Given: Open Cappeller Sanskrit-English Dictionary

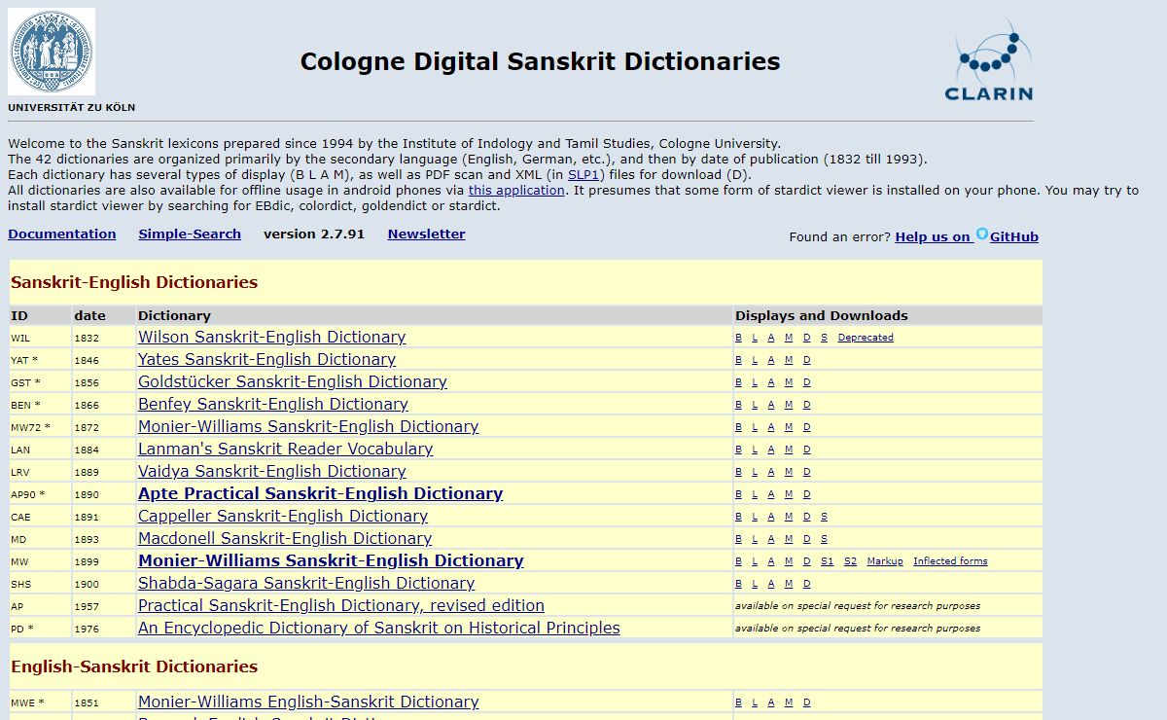Looking at the screenshot, I should pyautogui.click(x=282, y=517).
